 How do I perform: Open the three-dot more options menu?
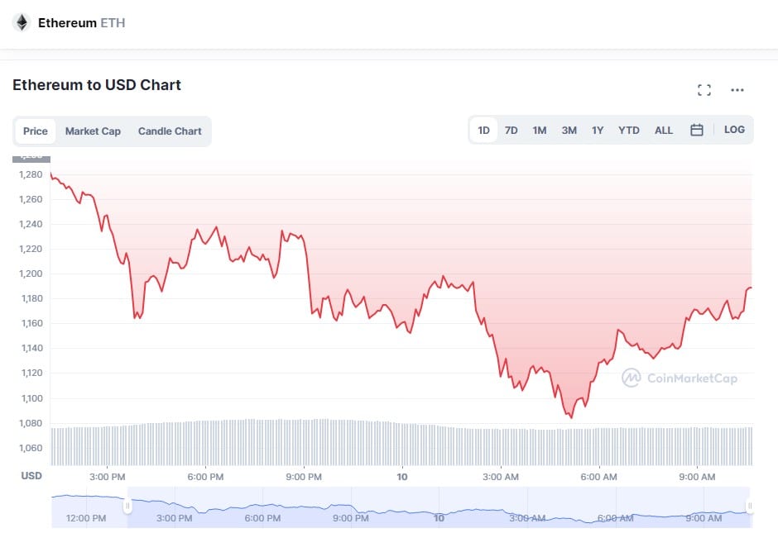click(737, 90)
